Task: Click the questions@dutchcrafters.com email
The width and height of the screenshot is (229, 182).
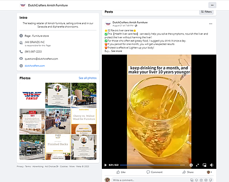Action: tap(42, 59)
